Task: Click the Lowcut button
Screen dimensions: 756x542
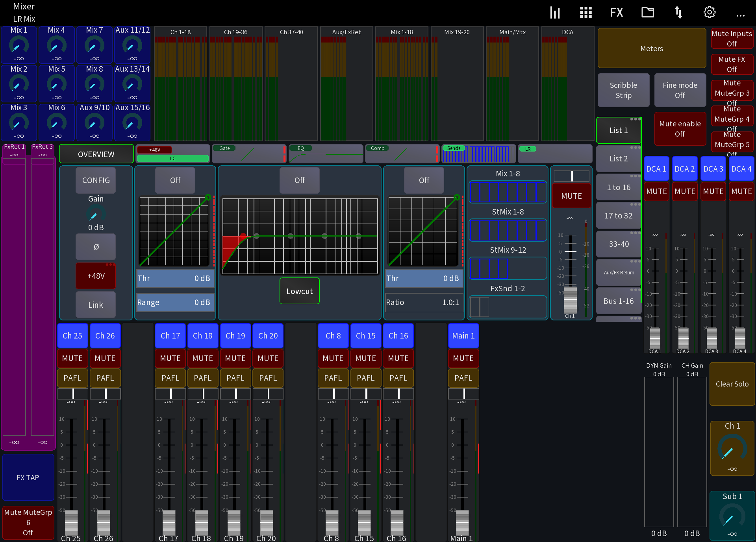Action: (x=299, y=291)
